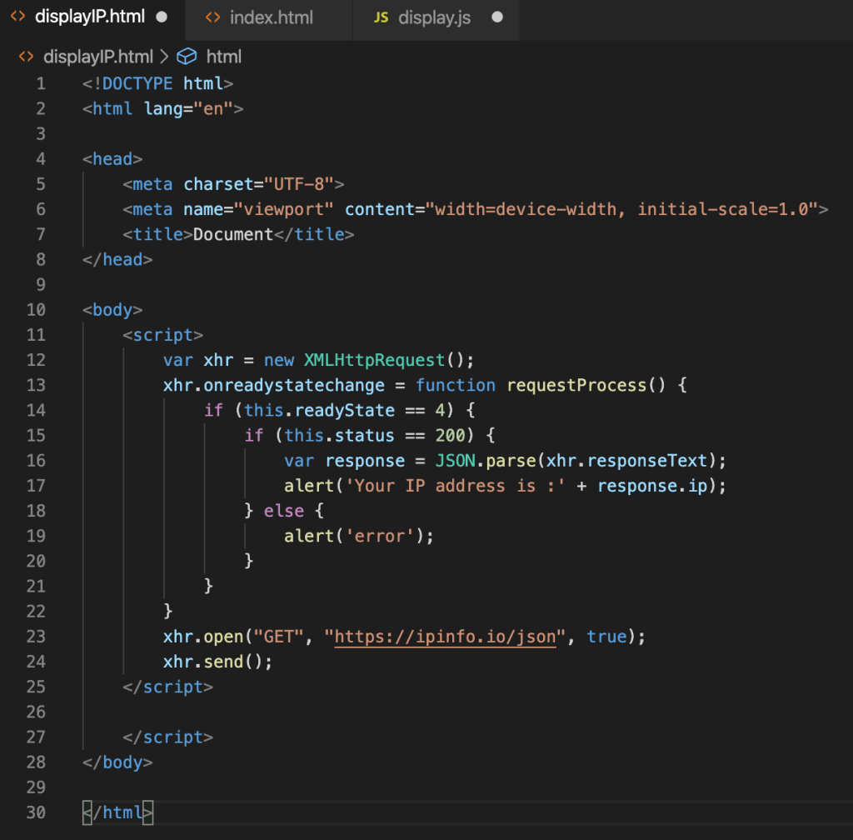Place cursor on XMLHttpRequest in line 12

tap(374, 360)
